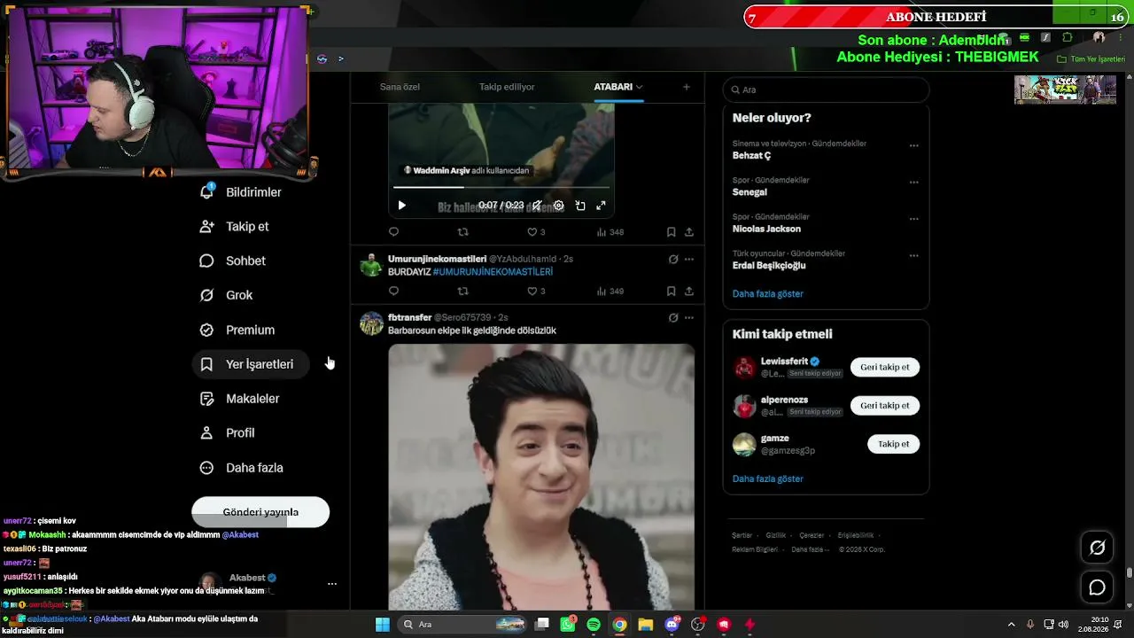Follow back alperenozs
The image size is (1134, 638).
click(x=885, y=406)
